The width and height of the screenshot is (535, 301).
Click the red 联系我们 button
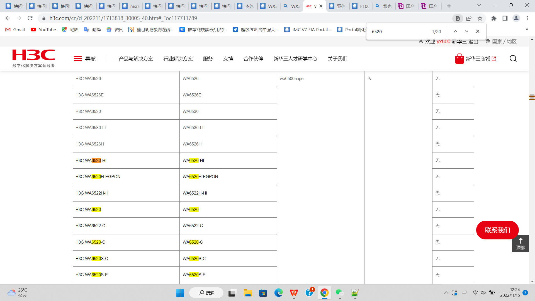497,230
